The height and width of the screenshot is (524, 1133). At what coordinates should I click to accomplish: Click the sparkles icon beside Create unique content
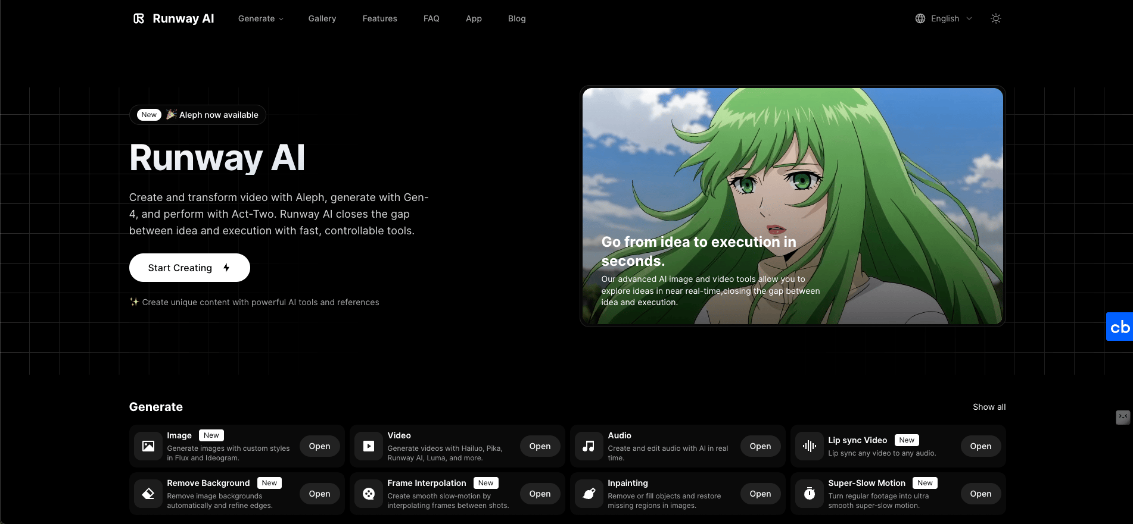point(134,302)
